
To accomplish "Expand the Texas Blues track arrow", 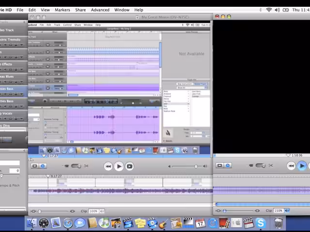I will coord(21,82).
